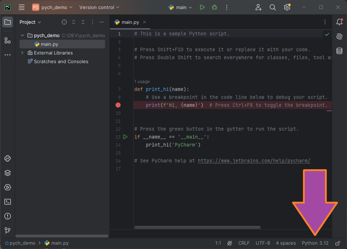Open Code With Me add-user icon
The height and width of the screenshot is (249, 347).
[258, 7]
